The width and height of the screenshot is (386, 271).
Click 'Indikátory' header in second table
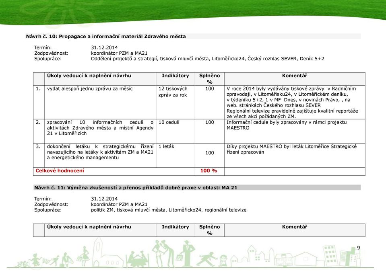tap(175, 227)
